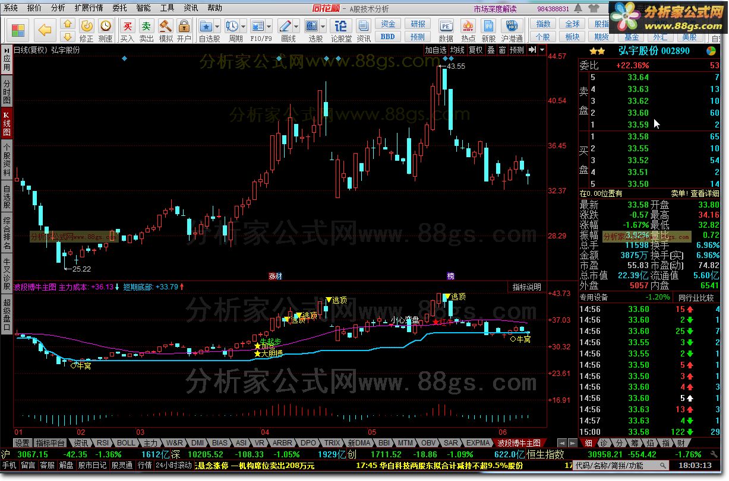Screen dimensions: 729x481
Task: Click the 研报 button
Action: [418, 24]
